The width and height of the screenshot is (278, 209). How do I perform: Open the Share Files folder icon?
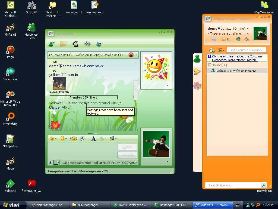point(63,44)
